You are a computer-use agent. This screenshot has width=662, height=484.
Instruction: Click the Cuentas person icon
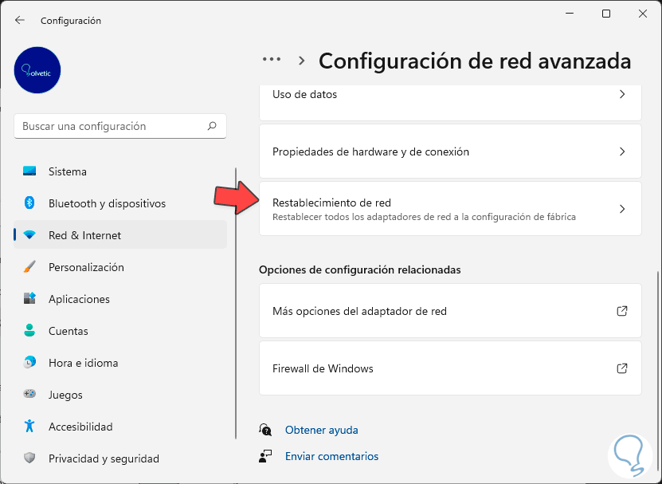[x=29, y=331]
